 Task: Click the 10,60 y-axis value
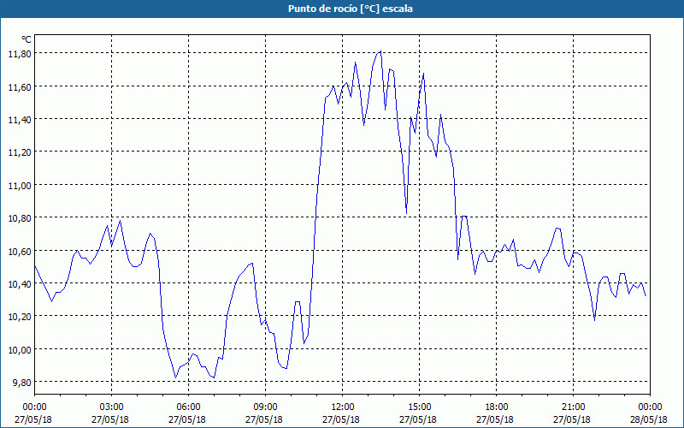click(x=20, y=251)
